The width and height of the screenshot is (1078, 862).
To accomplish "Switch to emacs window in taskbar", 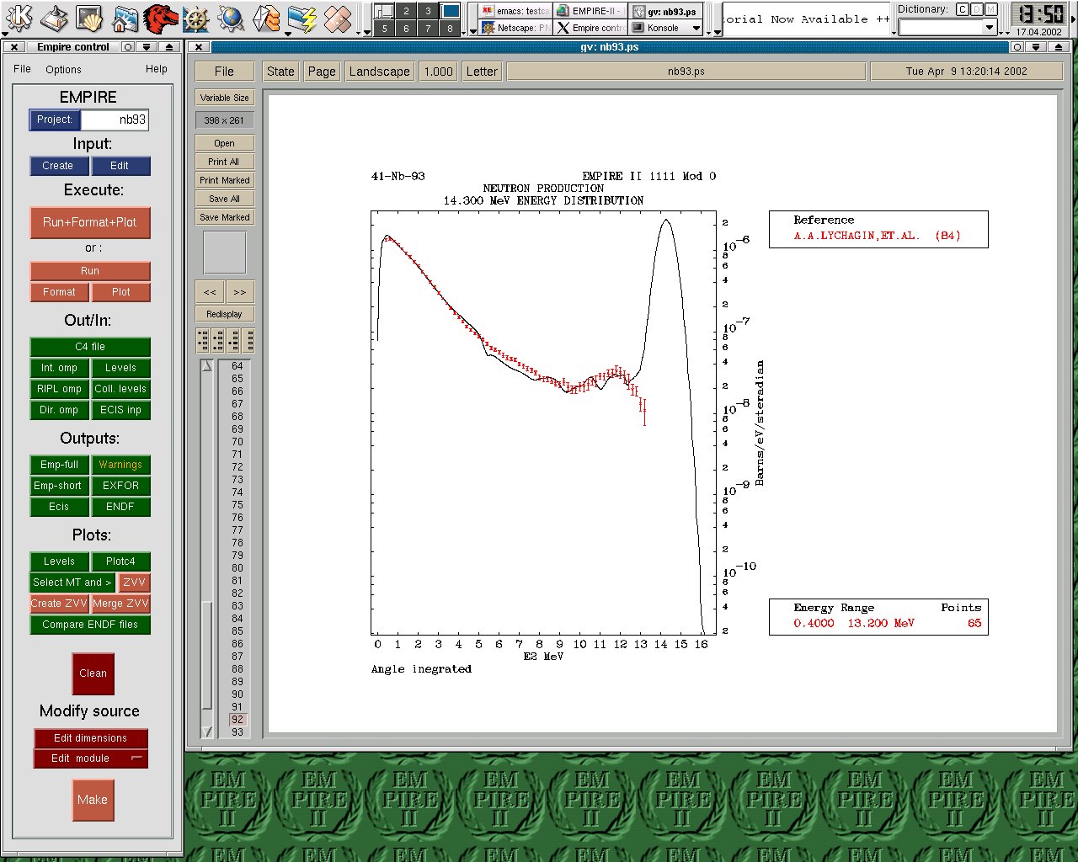I will [515, 11].
